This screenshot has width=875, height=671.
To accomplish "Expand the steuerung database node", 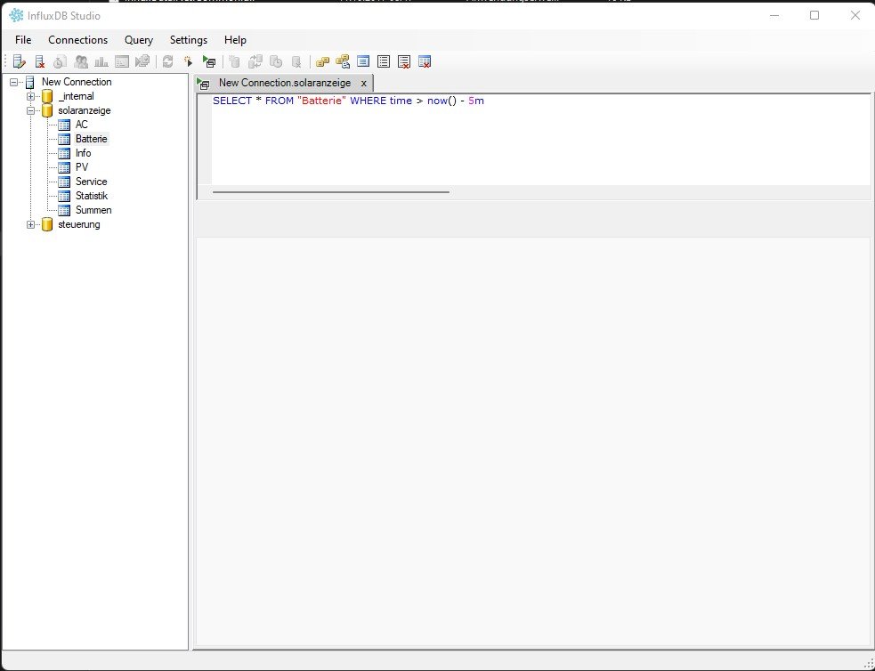I will pyautogui.click(x=31, y=224).
